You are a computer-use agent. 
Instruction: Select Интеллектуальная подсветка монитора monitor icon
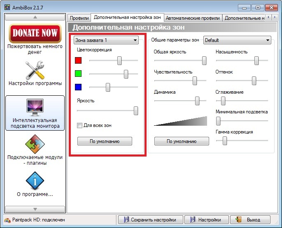35,107
